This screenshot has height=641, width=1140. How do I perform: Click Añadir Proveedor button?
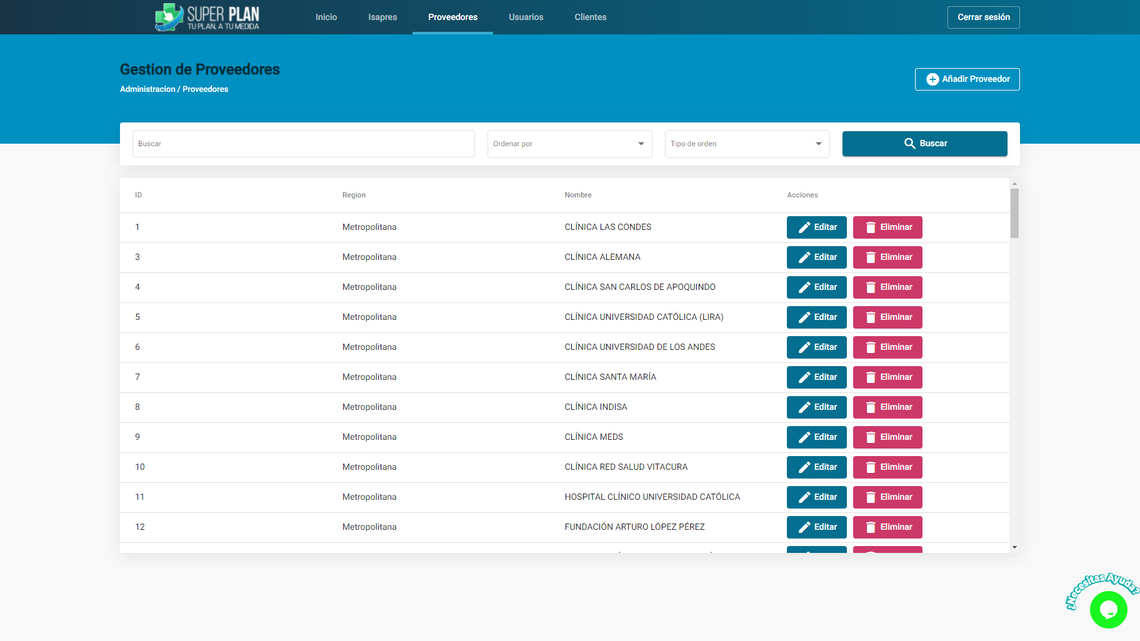(x=967, y=79)
